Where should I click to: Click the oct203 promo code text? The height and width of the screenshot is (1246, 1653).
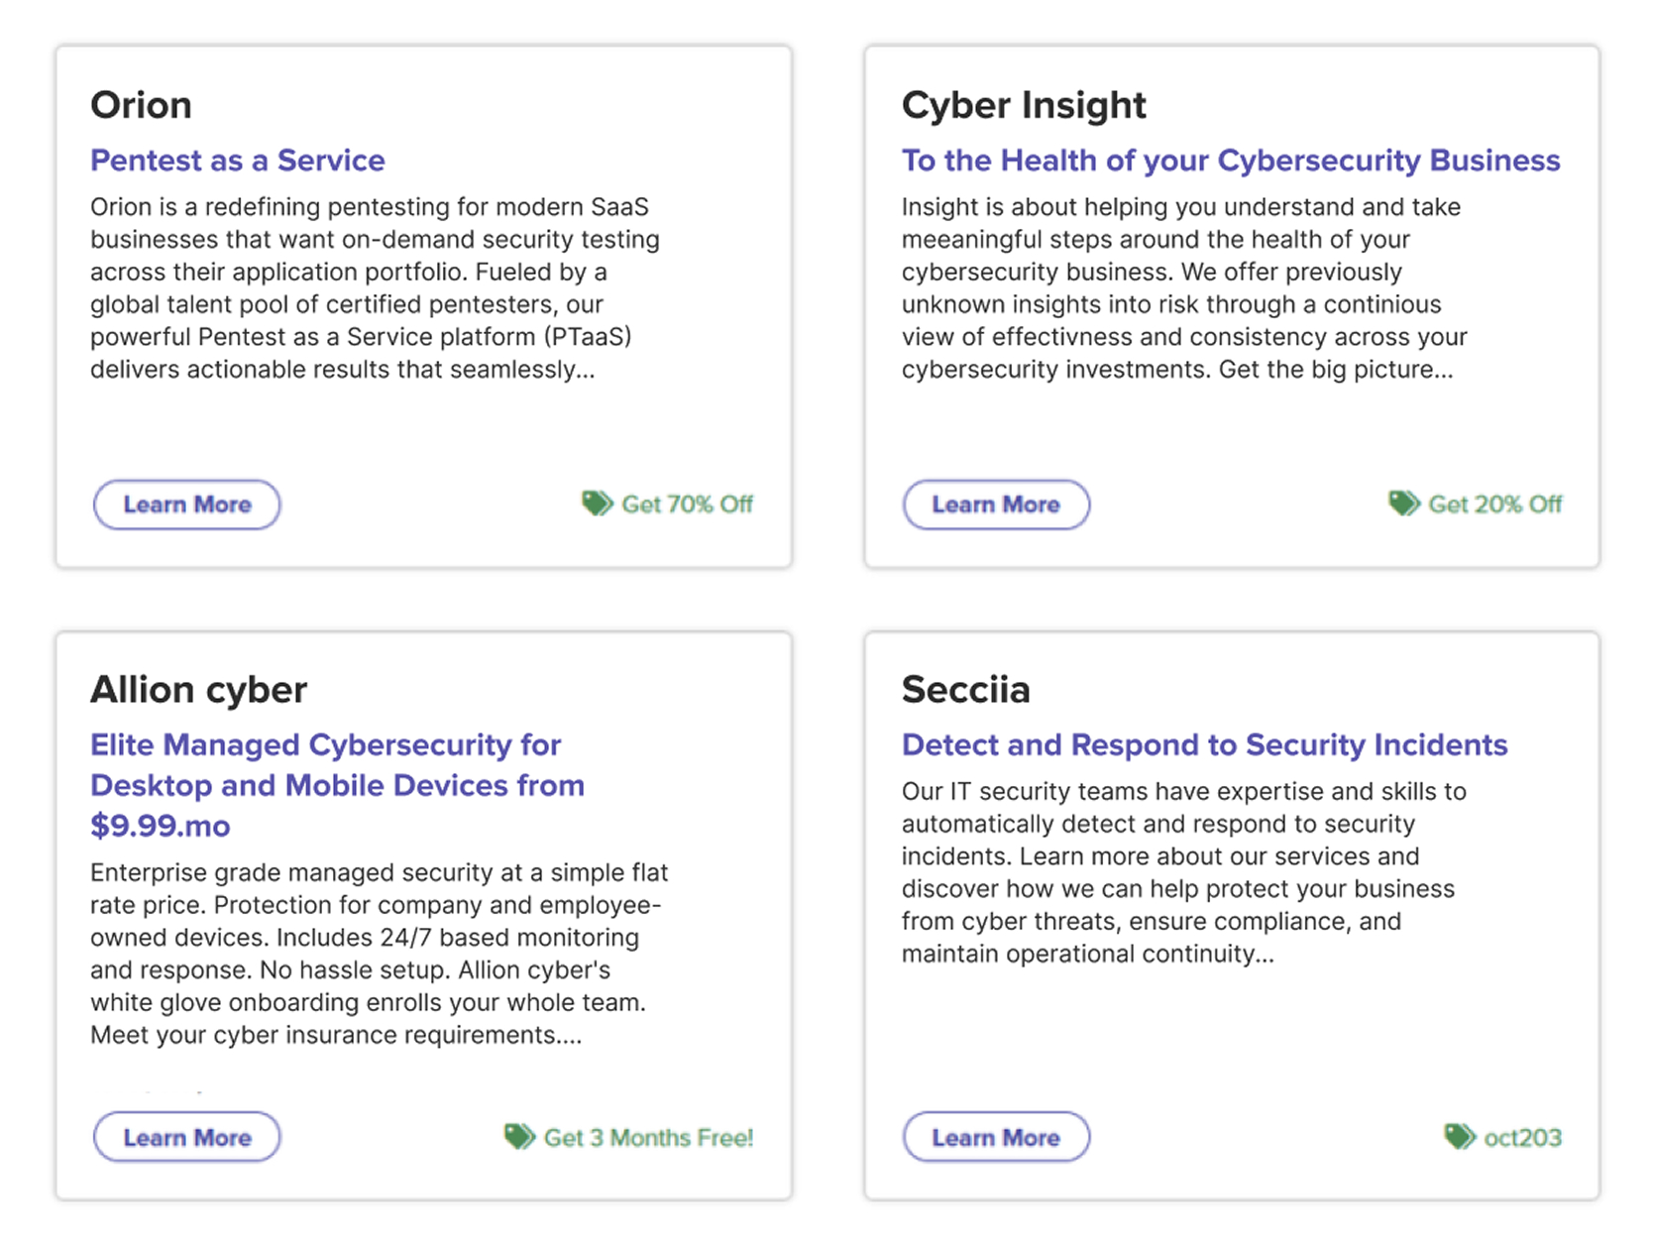click(x=1522, y=1138)
